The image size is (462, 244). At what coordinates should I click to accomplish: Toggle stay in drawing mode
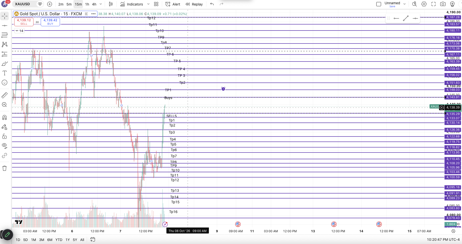pos(4,127)
